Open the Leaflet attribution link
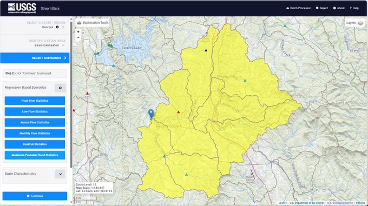Image resolution: width=368 pixels, height=206 pixels. pyautogui.click(x=282, y=203)
